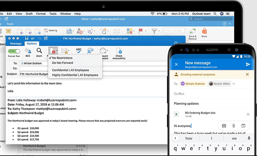Run the ABC spelling check
Viewport: 257px width, 156px height.
coord(79,51)
